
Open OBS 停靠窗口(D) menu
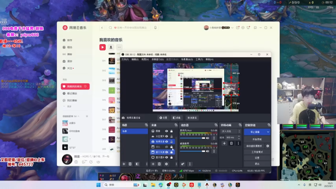tap(158, 59)
